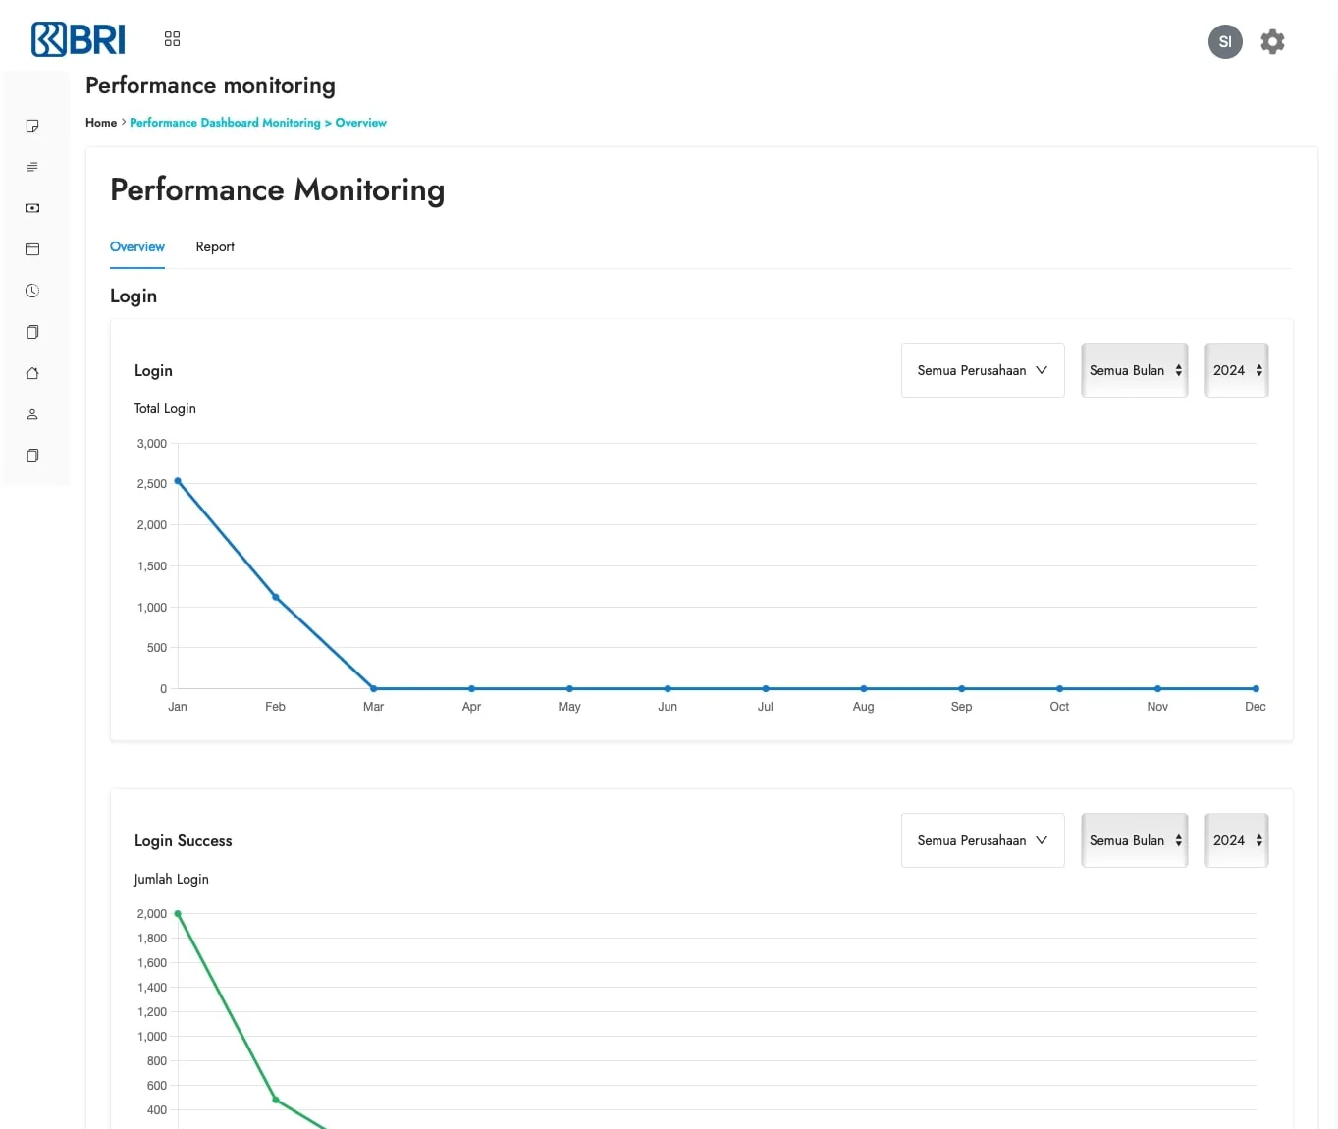Click the person profile sidebar icon

(x=32, y=414)
